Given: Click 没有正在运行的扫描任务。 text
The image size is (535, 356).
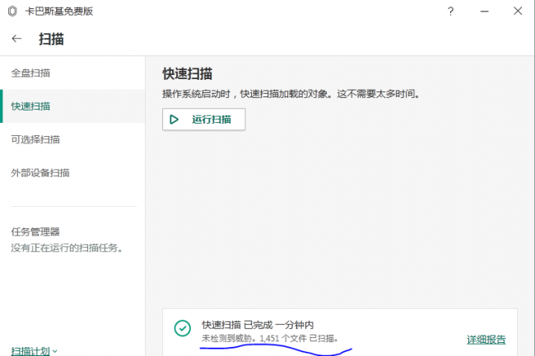Looking at the screenshot, I should (x=67, y=248).
